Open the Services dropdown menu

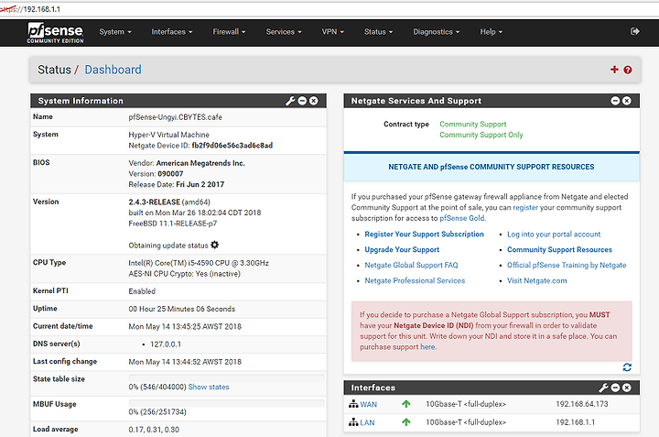284,32
